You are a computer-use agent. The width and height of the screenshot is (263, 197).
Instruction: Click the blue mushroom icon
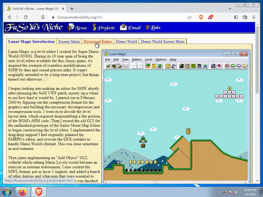pyautogui.click(x=239, y=66)
